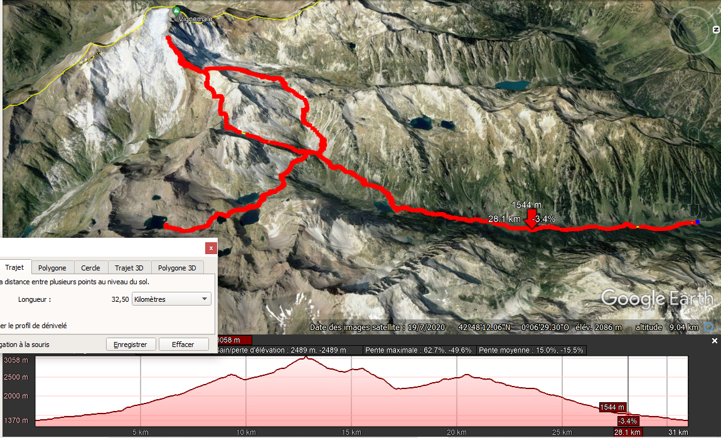Screen dimensions: 721x438
Task: Click the center of the look-around compass ring
Action: (x=694, y=30)
